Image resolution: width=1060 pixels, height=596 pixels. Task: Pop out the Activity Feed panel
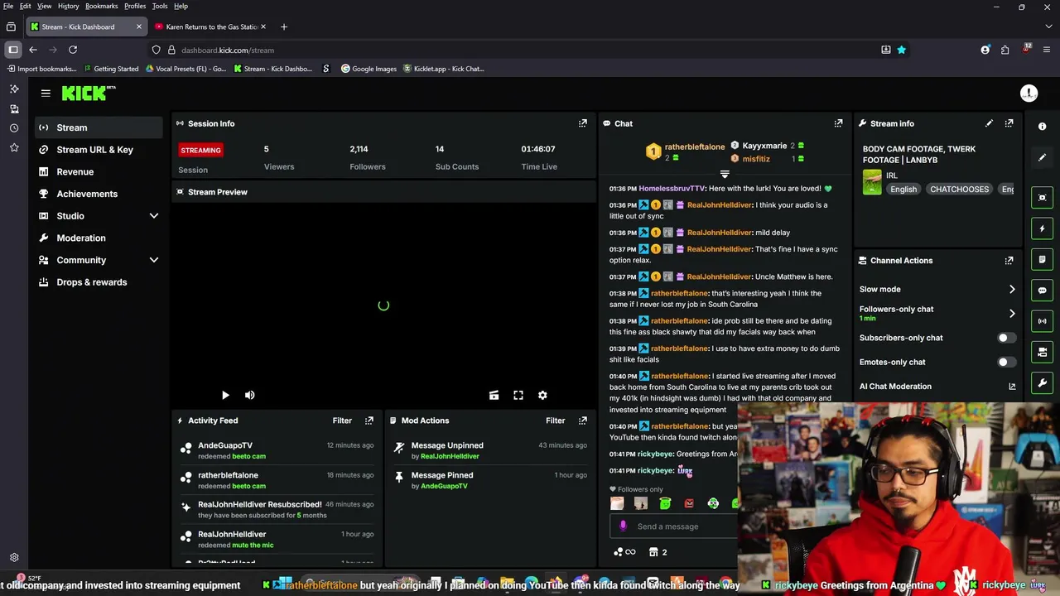click(369, 421)
